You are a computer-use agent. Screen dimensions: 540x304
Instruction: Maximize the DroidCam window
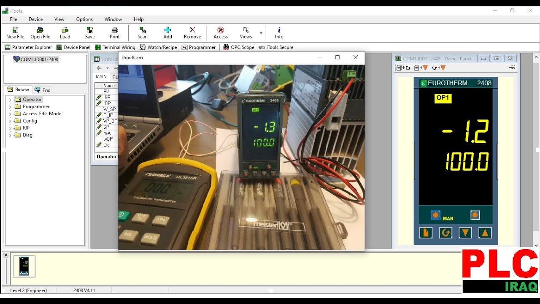(x=337, y=57)
